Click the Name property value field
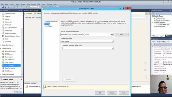Screen dimensions: 172x97 tap(167, 64)
